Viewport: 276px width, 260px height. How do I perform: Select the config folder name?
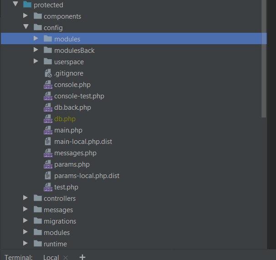coord(53,28)
